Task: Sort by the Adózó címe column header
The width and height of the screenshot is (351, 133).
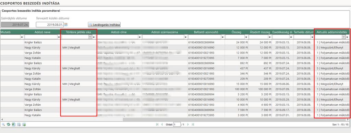Action: (x=119, y=32)
